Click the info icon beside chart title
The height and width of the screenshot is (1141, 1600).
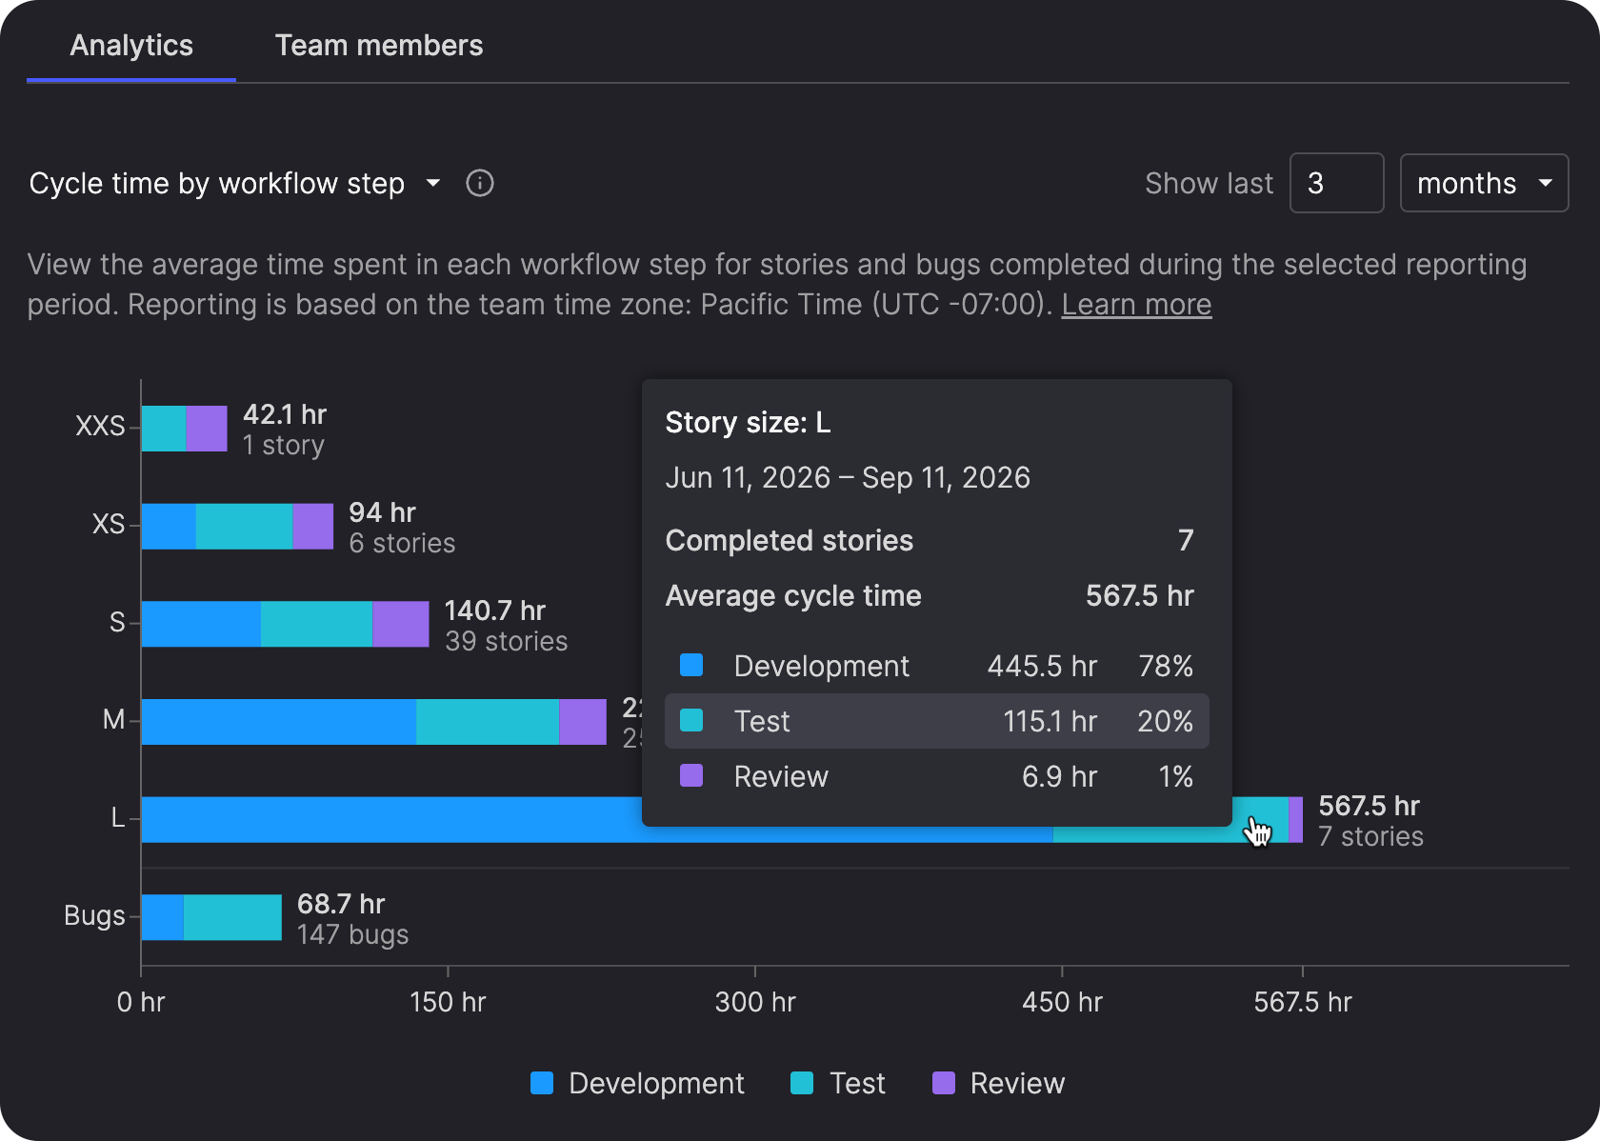(x=480, y=183)
